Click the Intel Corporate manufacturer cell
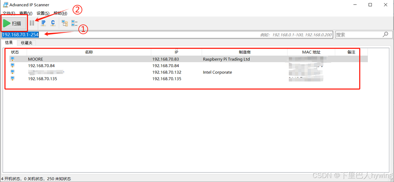This screenshot has width=394, height=182. [x=217, y=72]
